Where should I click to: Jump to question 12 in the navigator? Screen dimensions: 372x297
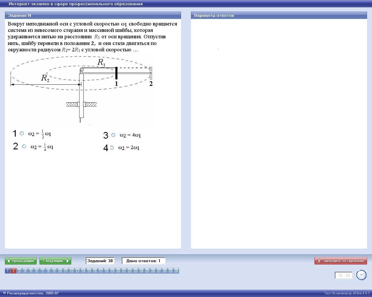click(71, 271)
